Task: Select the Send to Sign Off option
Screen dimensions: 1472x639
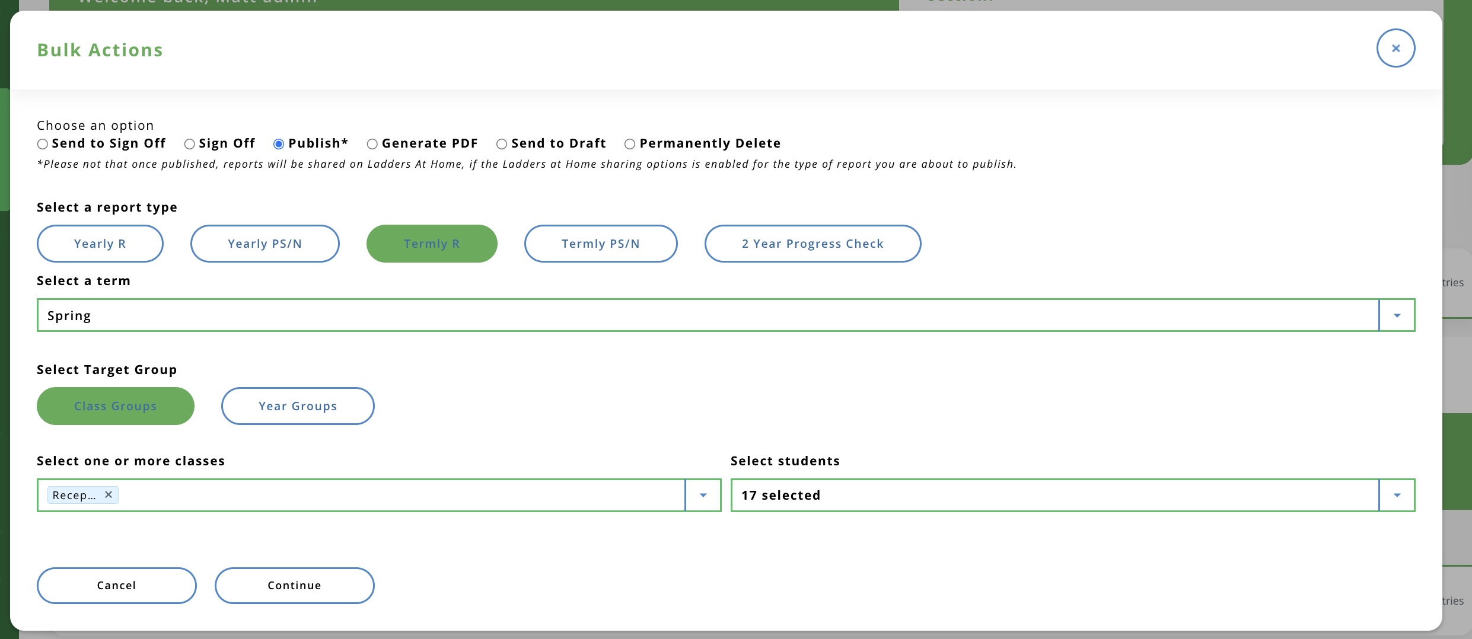Action: tap(43, 144)
